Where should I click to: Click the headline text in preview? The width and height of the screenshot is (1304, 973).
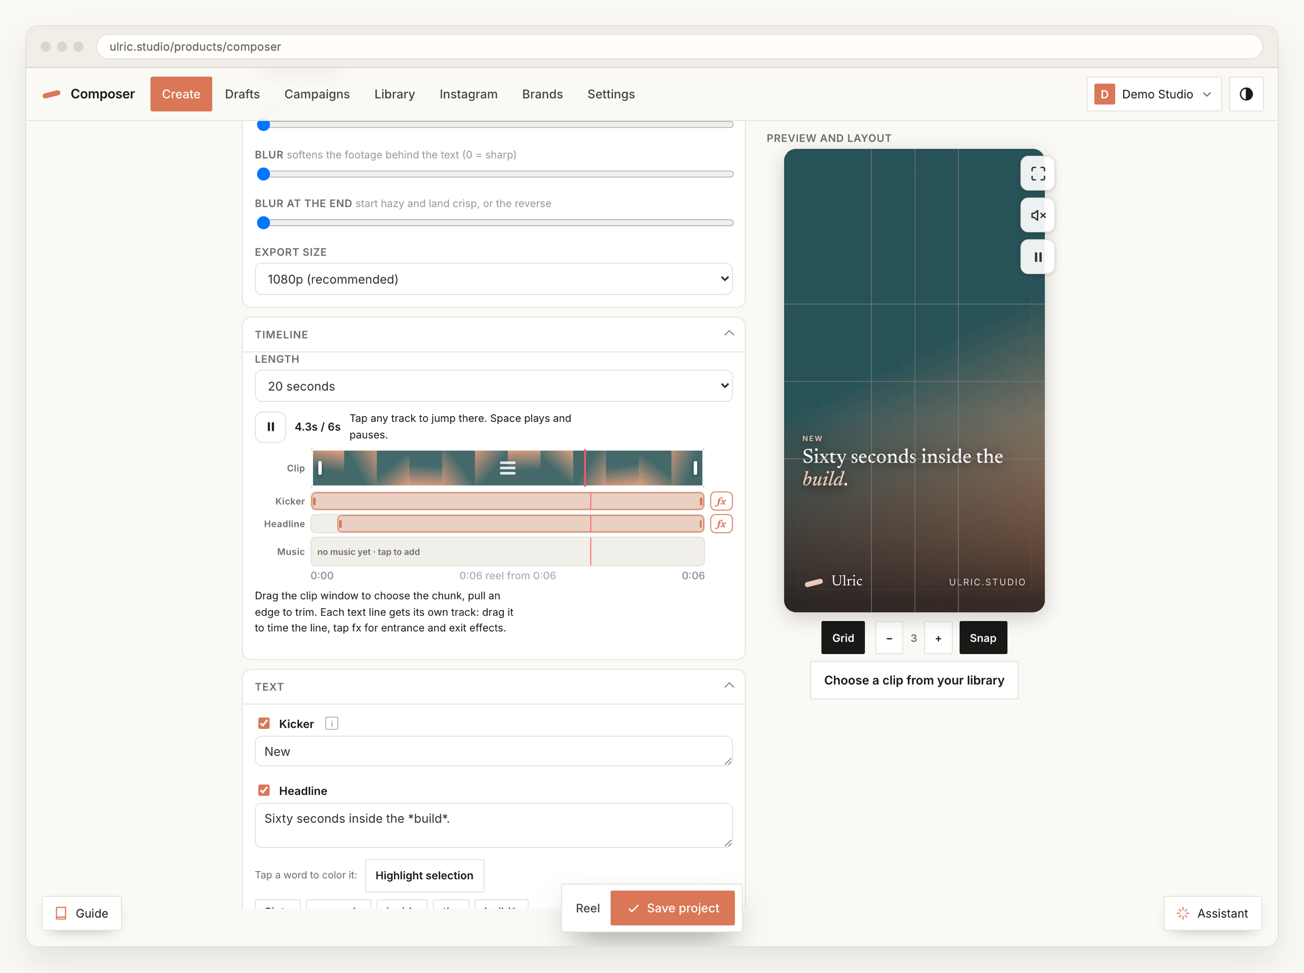[902, 467]
